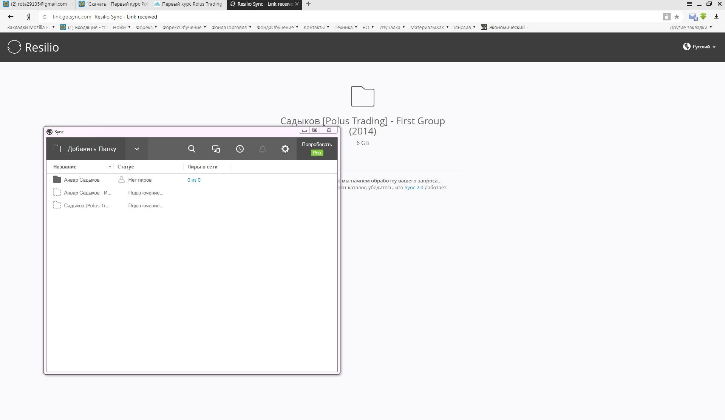Open the Русский language dropdown
The height and width of the screenshot is (420, 725).
[699, 47]
